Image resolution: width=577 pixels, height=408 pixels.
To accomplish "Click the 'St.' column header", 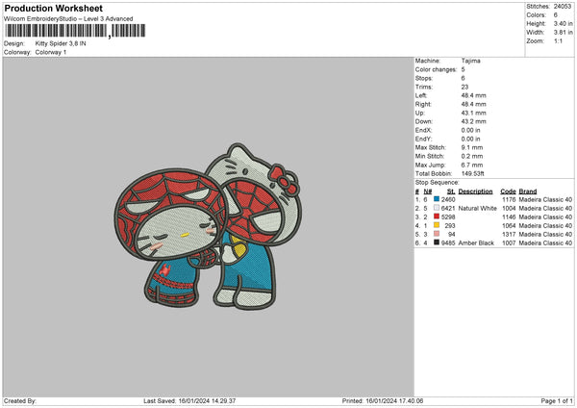I will pyautogui.click(x=451, y=191).
